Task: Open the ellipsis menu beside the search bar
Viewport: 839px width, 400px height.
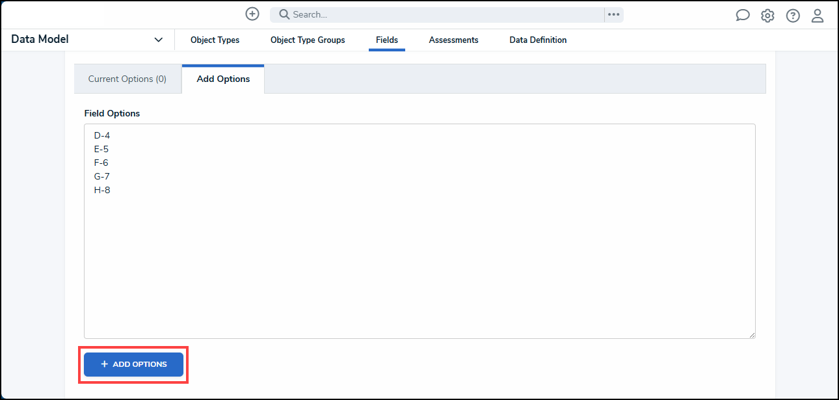Action: (x=613, y=14)
